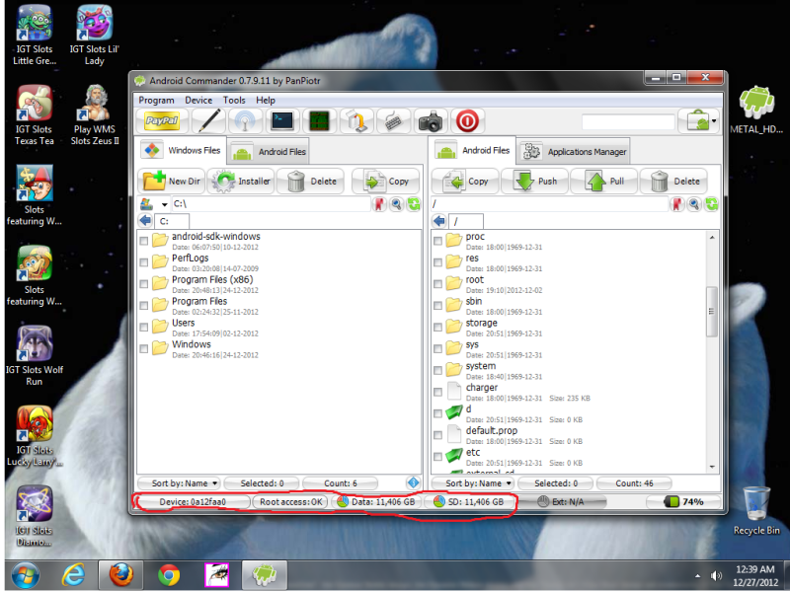This screenshot has width=790, height=592.
Task: Click the New Dir button
Action: point(171,182)
